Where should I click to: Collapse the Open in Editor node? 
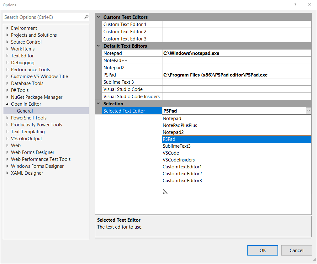(x=7, y=104)
